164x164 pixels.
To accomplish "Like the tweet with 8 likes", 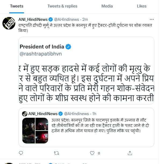I will [x=93, y=153].
